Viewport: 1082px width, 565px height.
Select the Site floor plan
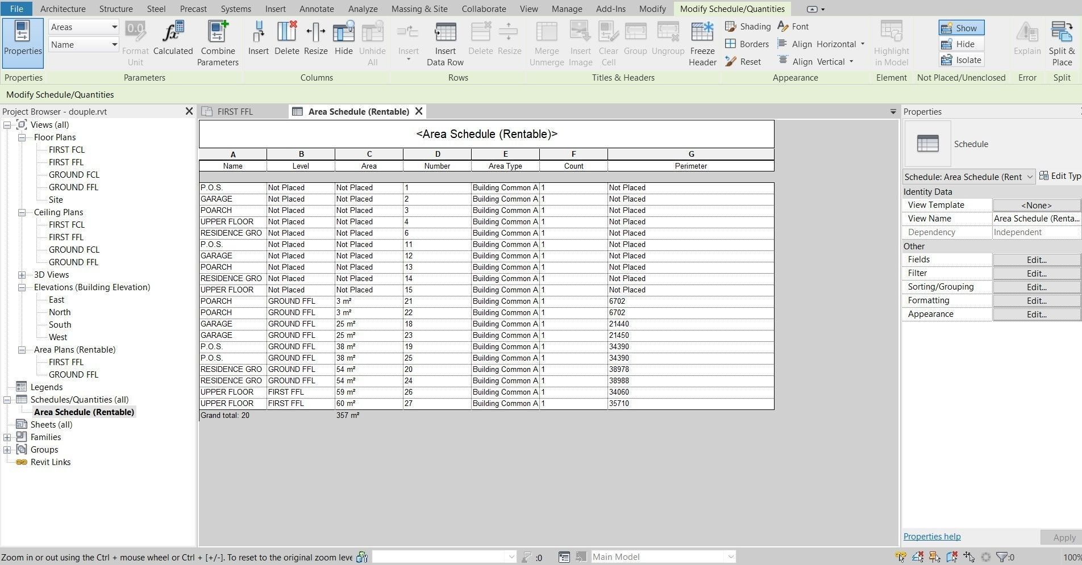click(56, 200)
